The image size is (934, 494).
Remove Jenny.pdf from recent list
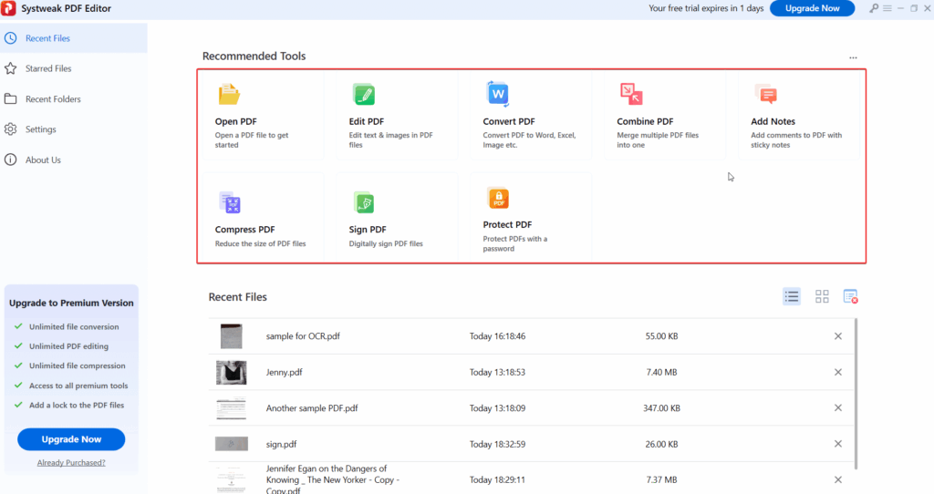pyautogui.click(x=838, y=372)
